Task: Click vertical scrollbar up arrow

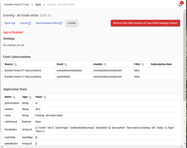Action: pos(185,11)
